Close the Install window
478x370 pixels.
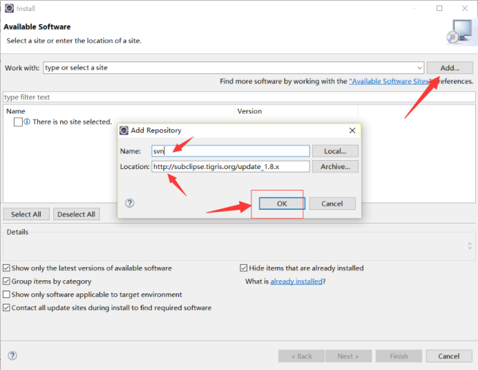click(x=465, y=8)
